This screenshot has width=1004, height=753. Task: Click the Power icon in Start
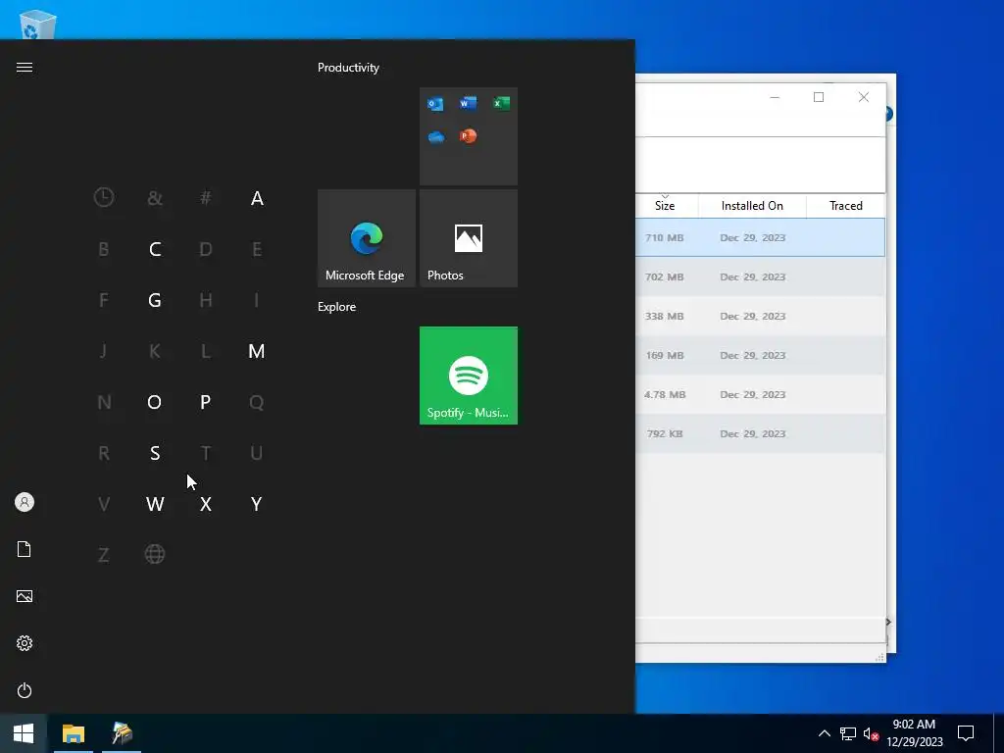(x=25, y=690)
